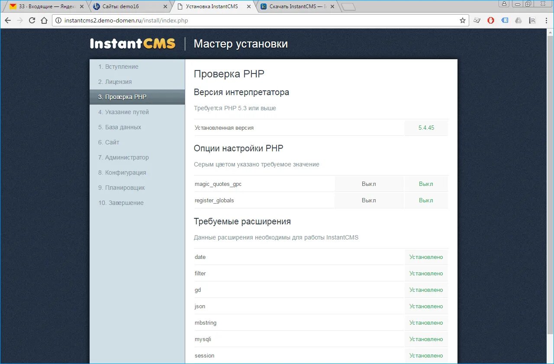
Task: Open step 10. Завершение
Action: click(x=137, y=203)
